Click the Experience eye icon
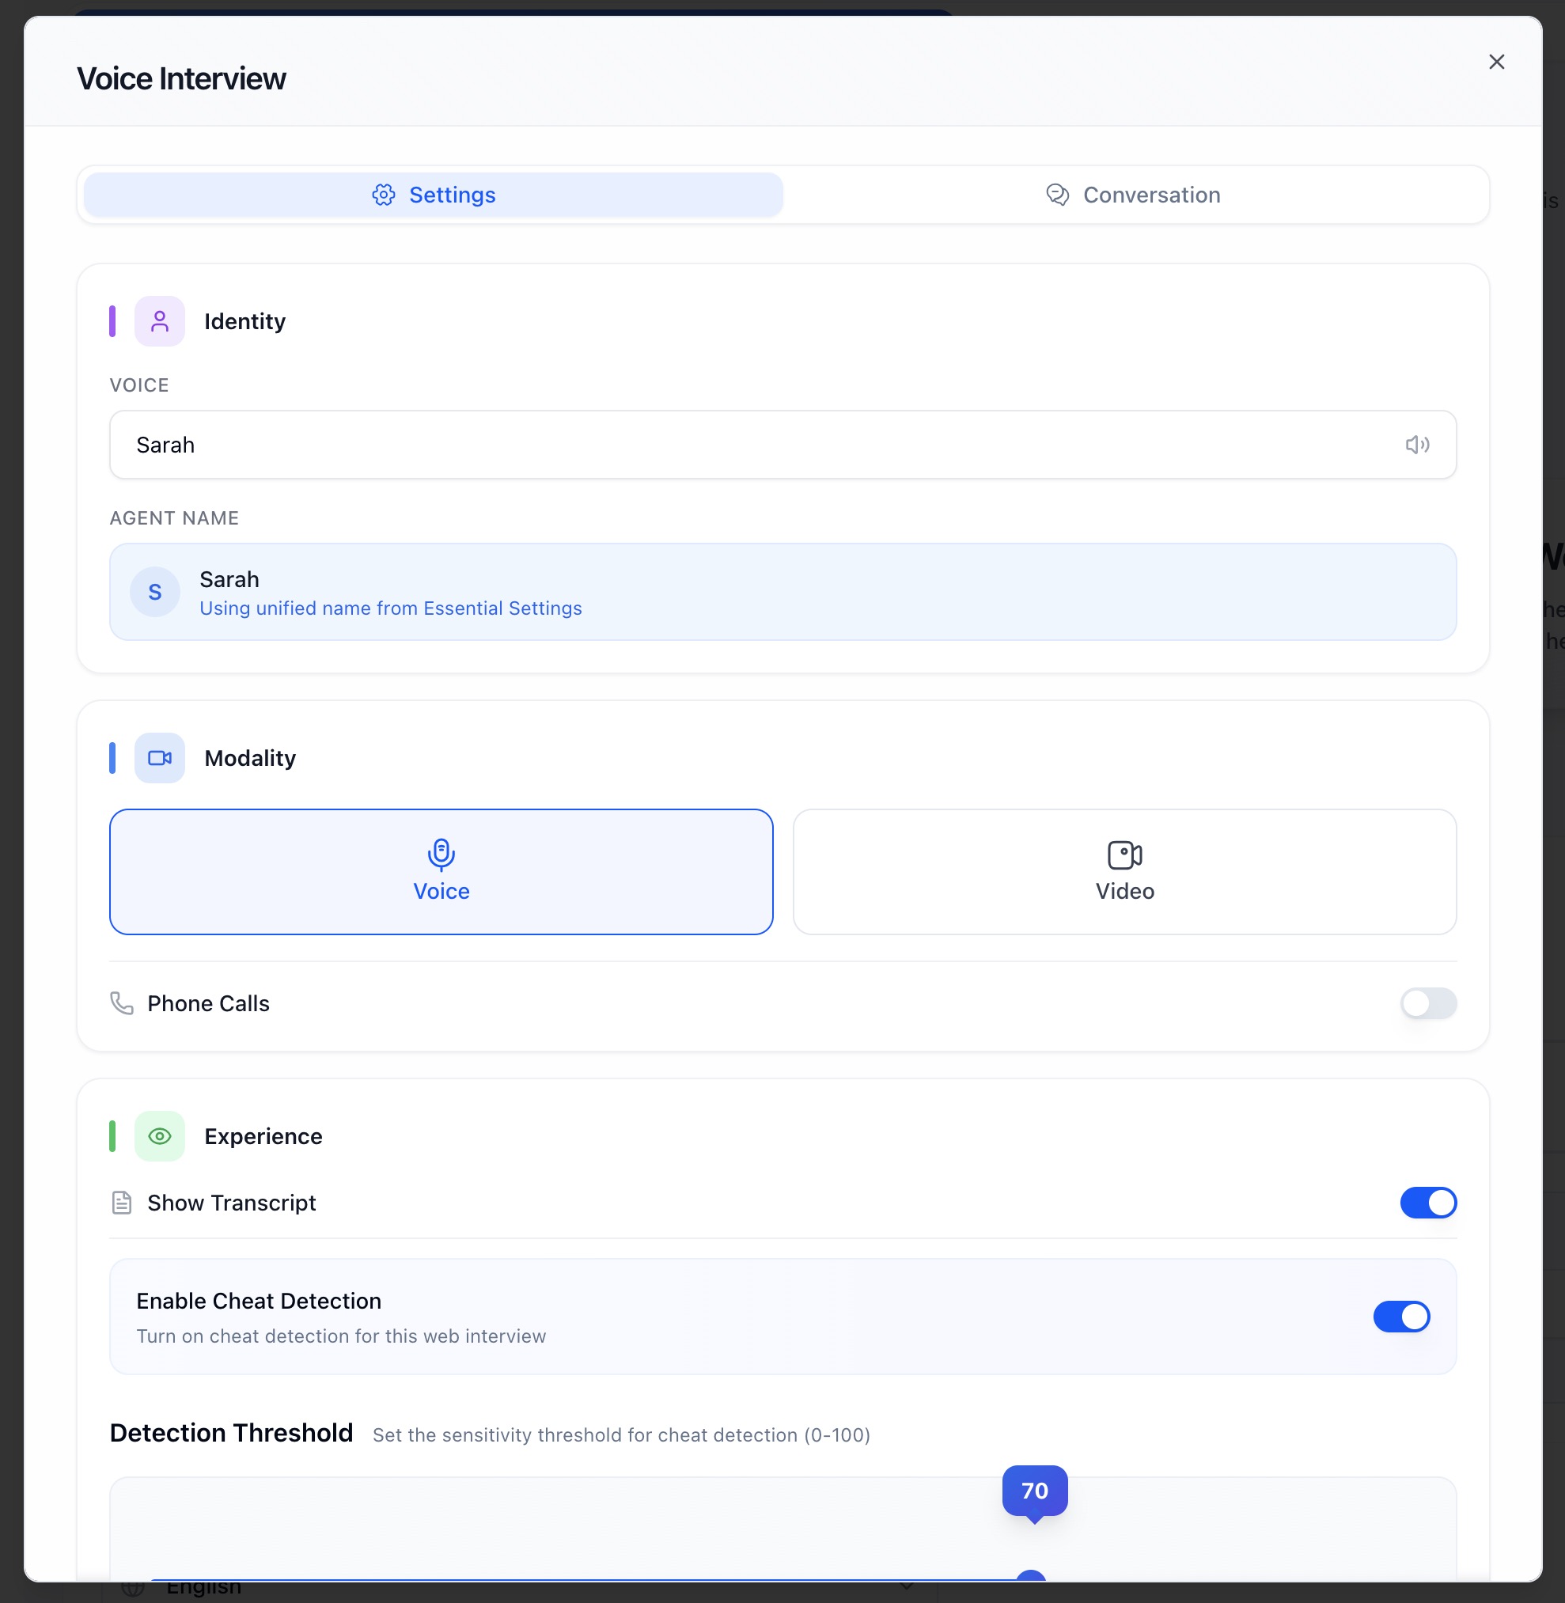 click(160, 1136)
